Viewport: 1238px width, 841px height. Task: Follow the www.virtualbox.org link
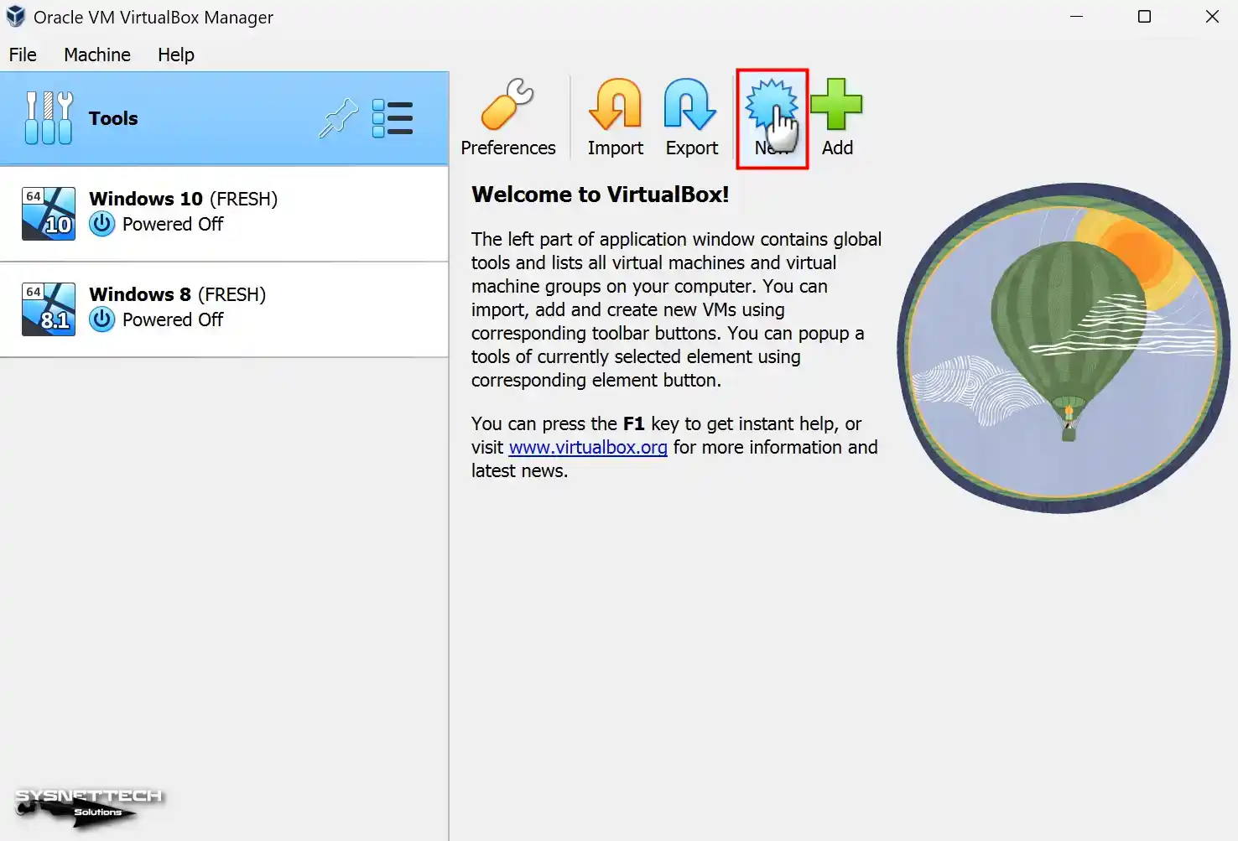point(588,447)
